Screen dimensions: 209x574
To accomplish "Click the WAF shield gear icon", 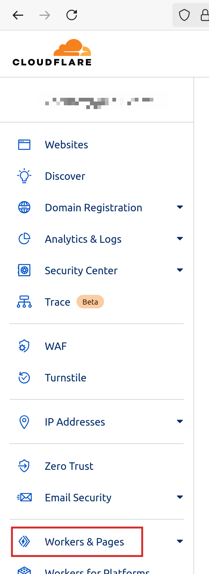I will (24, 346).
